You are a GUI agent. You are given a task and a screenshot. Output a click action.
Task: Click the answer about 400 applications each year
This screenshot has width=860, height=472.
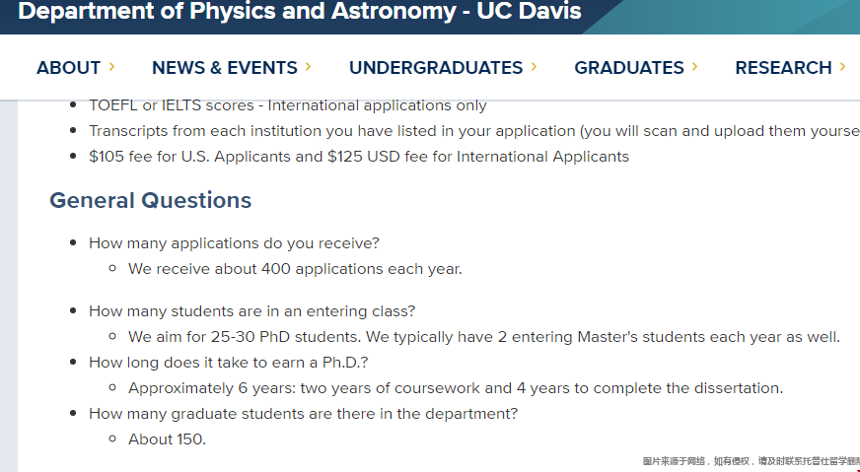pos(295,269)
